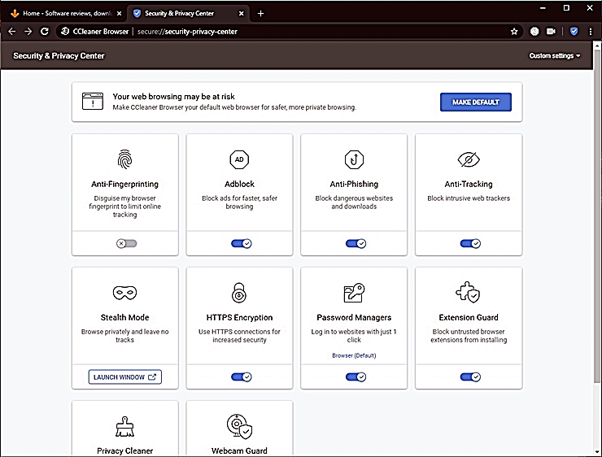Click the Security & Privacy Center page heading

59,55
